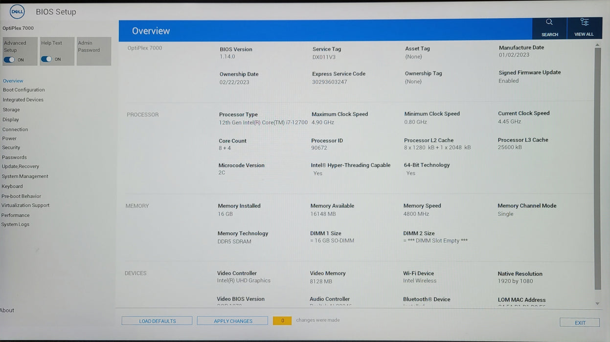Click the Load Defaults button
This screenshot has height=342, width=610.
(157, 321)
